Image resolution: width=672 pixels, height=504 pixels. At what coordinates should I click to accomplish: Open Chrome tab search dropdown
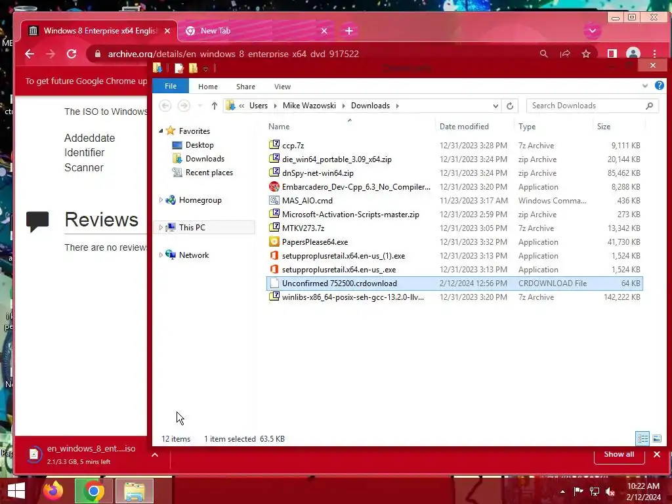pyautogui.click(x=593, y=31)
